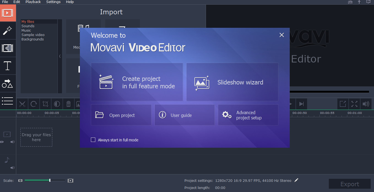This screenshot has width=374, height=192.
Task: Launch the Slideshow wizard
Action: tap(232, 82)
